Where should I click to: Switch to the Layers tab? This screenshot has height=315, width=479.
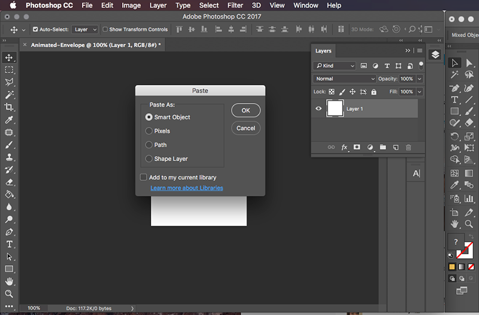323,51
